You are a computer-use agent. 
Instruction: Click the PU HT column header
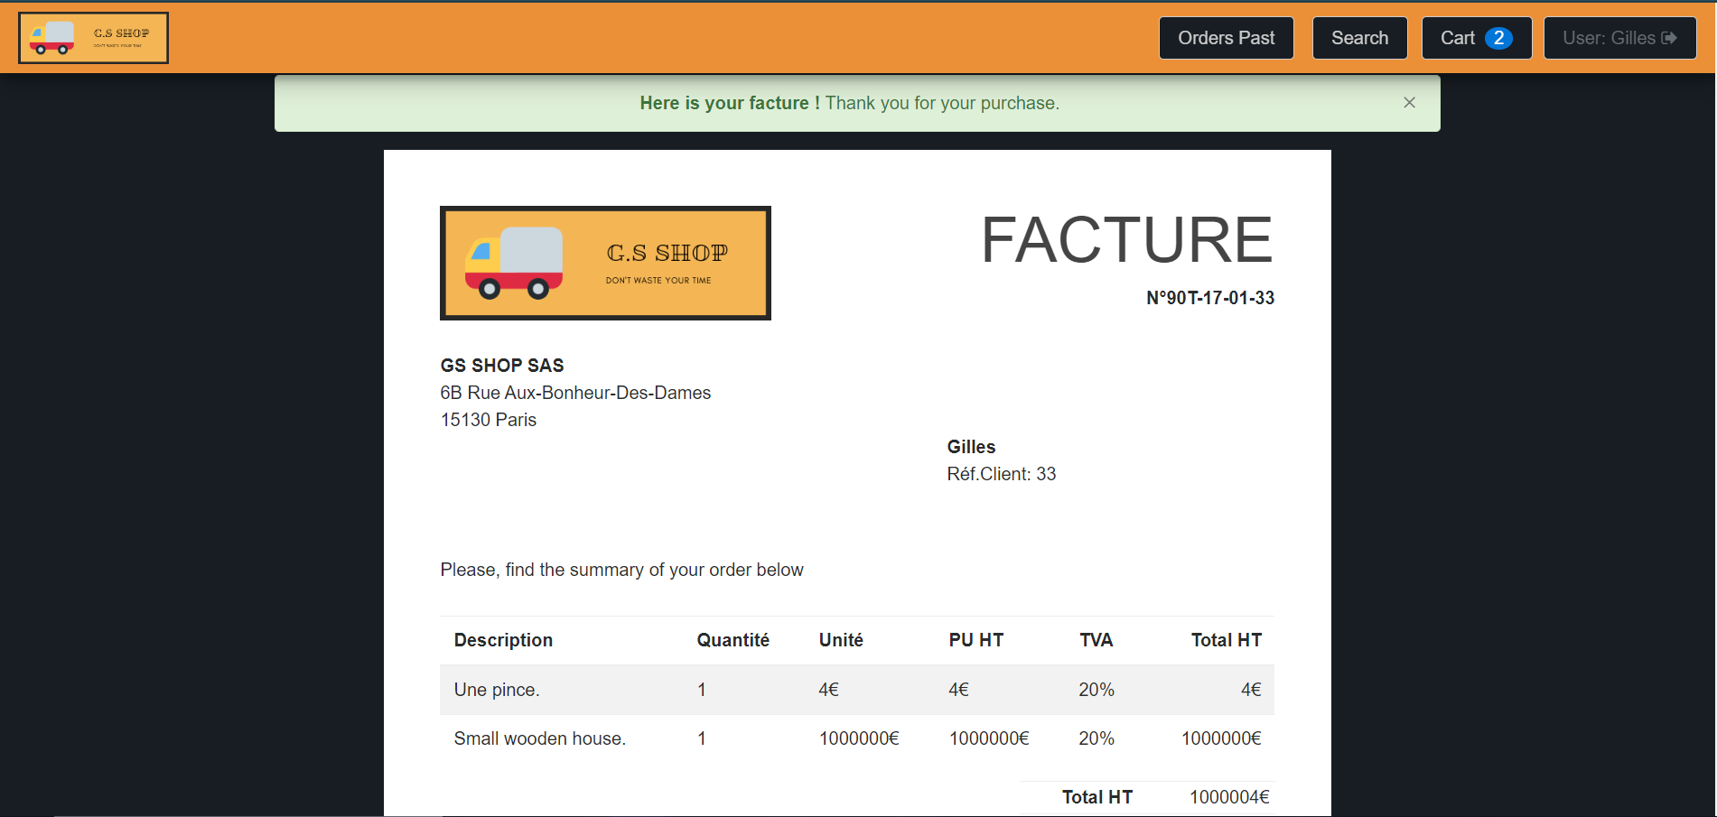pyautogui.click(x=975, y=640)
